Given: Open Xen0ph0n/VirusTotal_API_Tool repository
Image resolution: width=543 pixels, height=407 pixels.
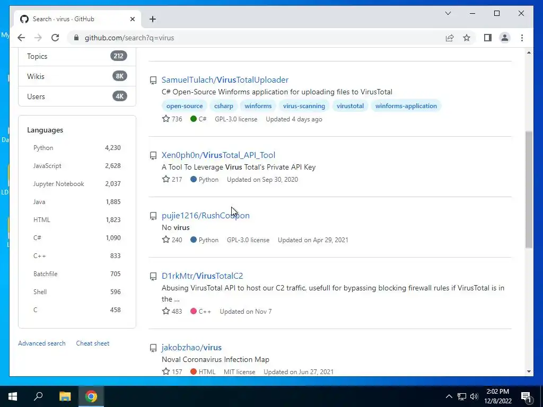Looking at the screenshot, I should (x=218, y=155).
